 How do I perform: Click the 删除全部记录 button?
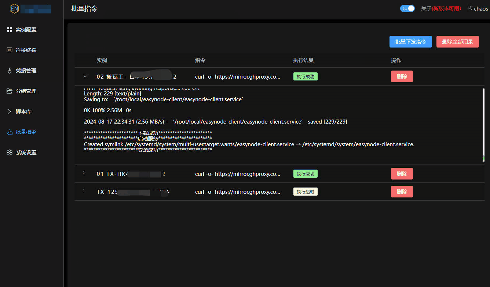(x=458, y=42)
